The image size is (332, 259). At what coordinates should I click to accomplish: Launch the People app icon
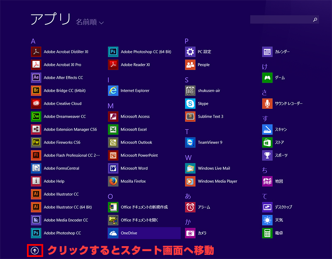point(190,65)
